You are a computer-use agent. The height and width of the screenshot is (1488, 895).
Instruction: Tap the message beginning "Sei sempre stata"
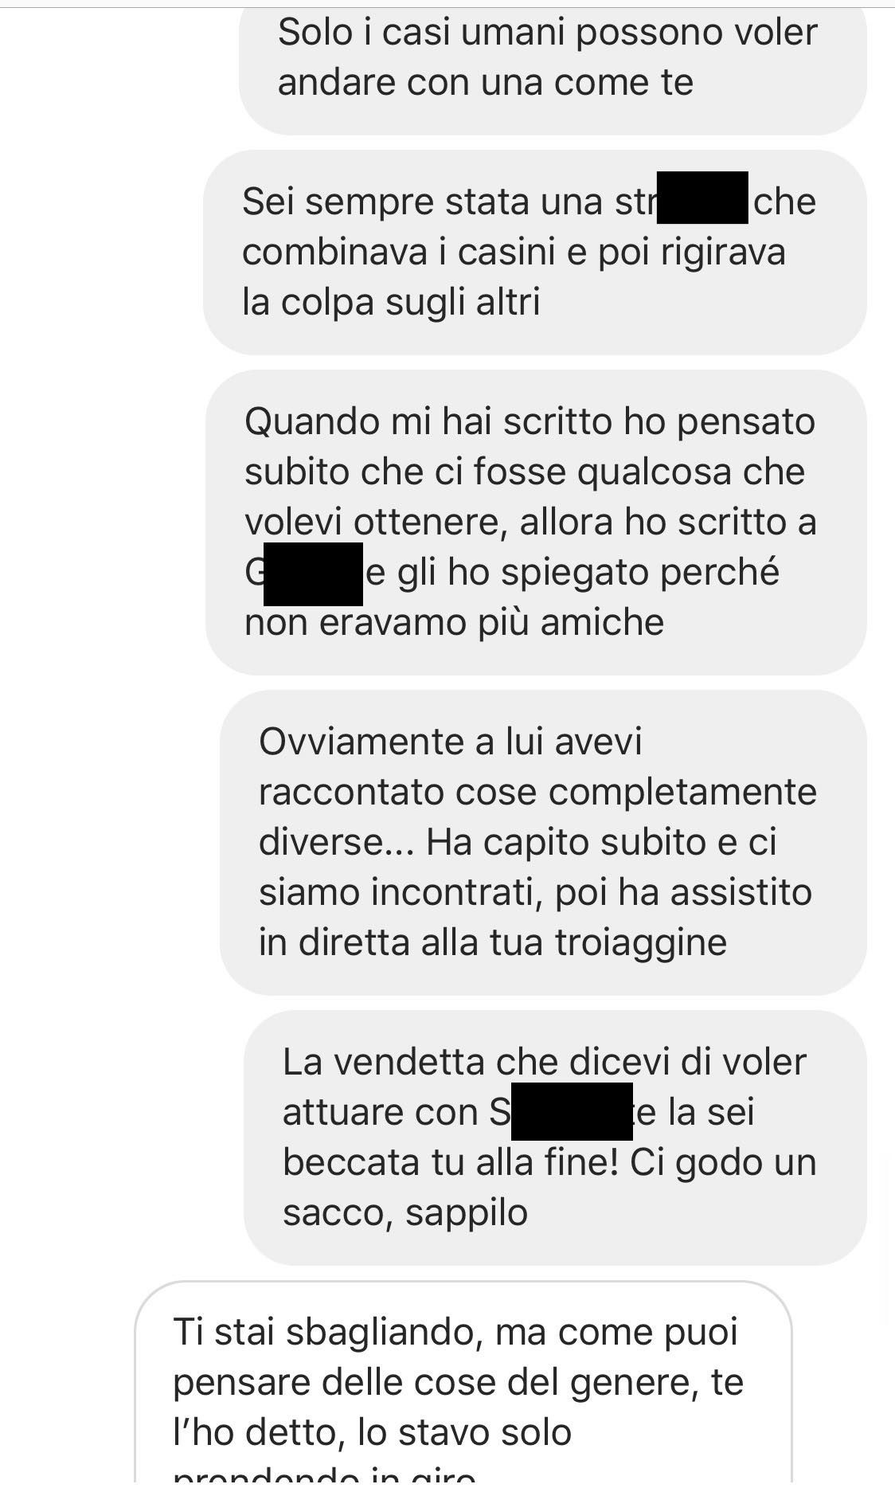tap(535, 252)
